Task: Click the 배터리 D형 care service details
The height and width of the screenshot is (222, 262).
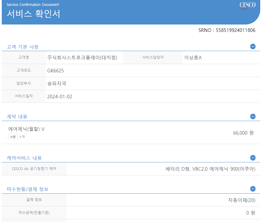Action: 210,169
